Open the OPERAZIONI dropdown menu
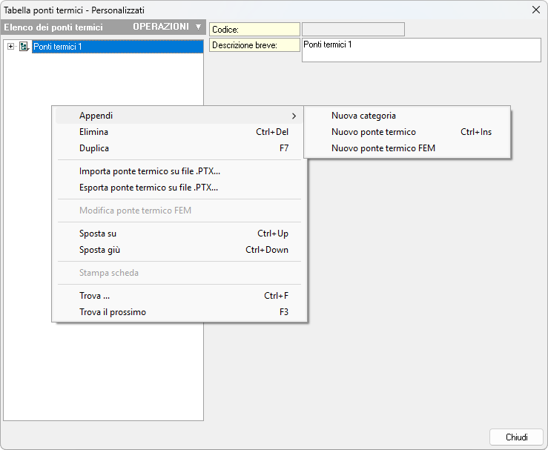The image size is (548, 450). (x=167, y=27)
